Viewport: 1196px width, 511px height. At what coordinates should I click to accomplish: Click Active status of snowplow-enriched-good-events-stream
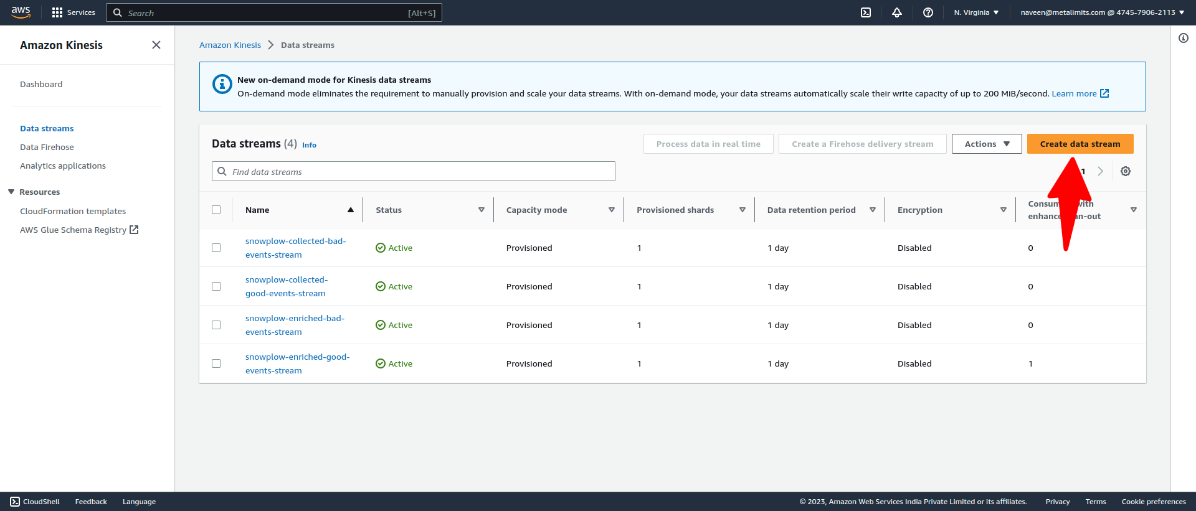coord(394,363)
